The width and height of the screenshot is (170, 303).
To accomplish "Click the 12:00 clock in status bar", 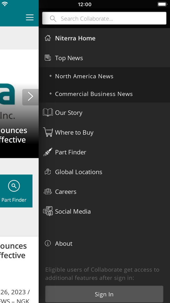I will (85, 4).
